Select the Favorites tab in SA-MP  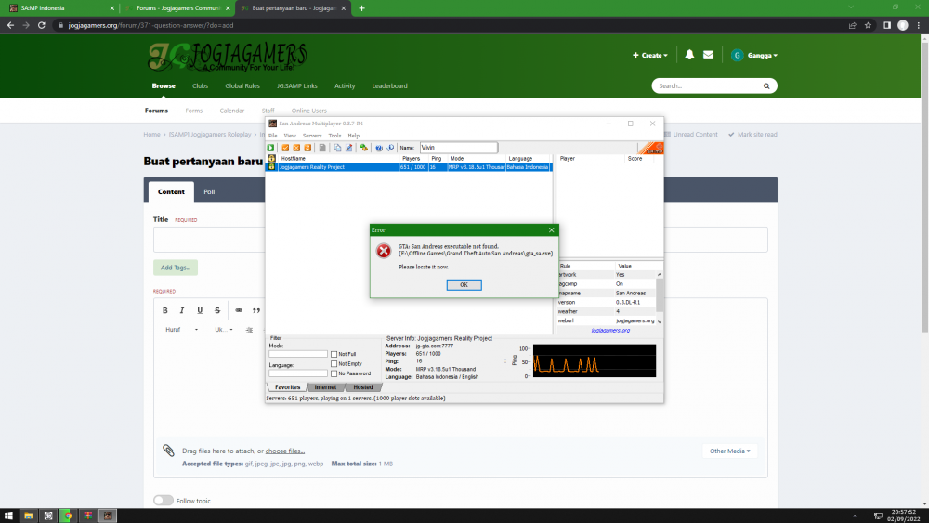pyautogui.click(x=287, y=387)
